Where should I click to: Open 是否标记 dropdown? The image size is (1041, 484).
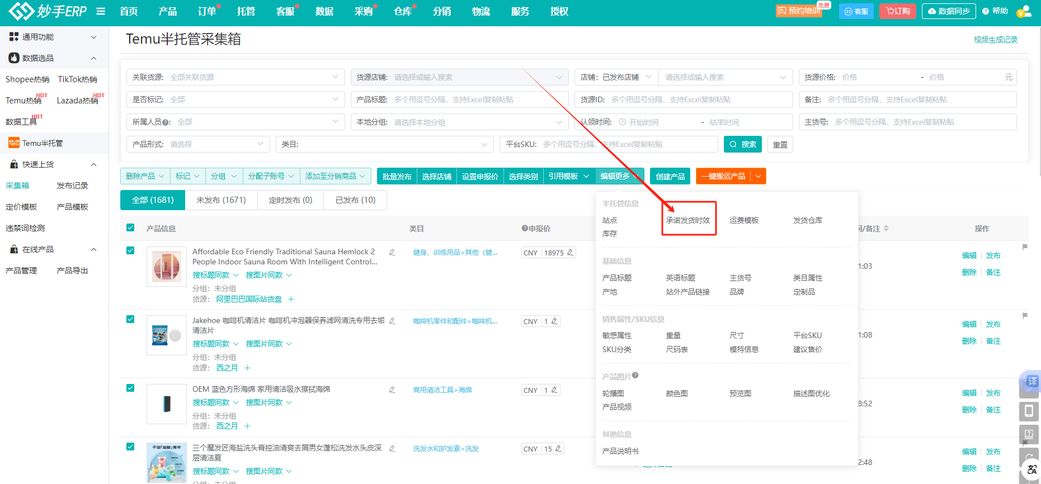click(x=235, y=99)
